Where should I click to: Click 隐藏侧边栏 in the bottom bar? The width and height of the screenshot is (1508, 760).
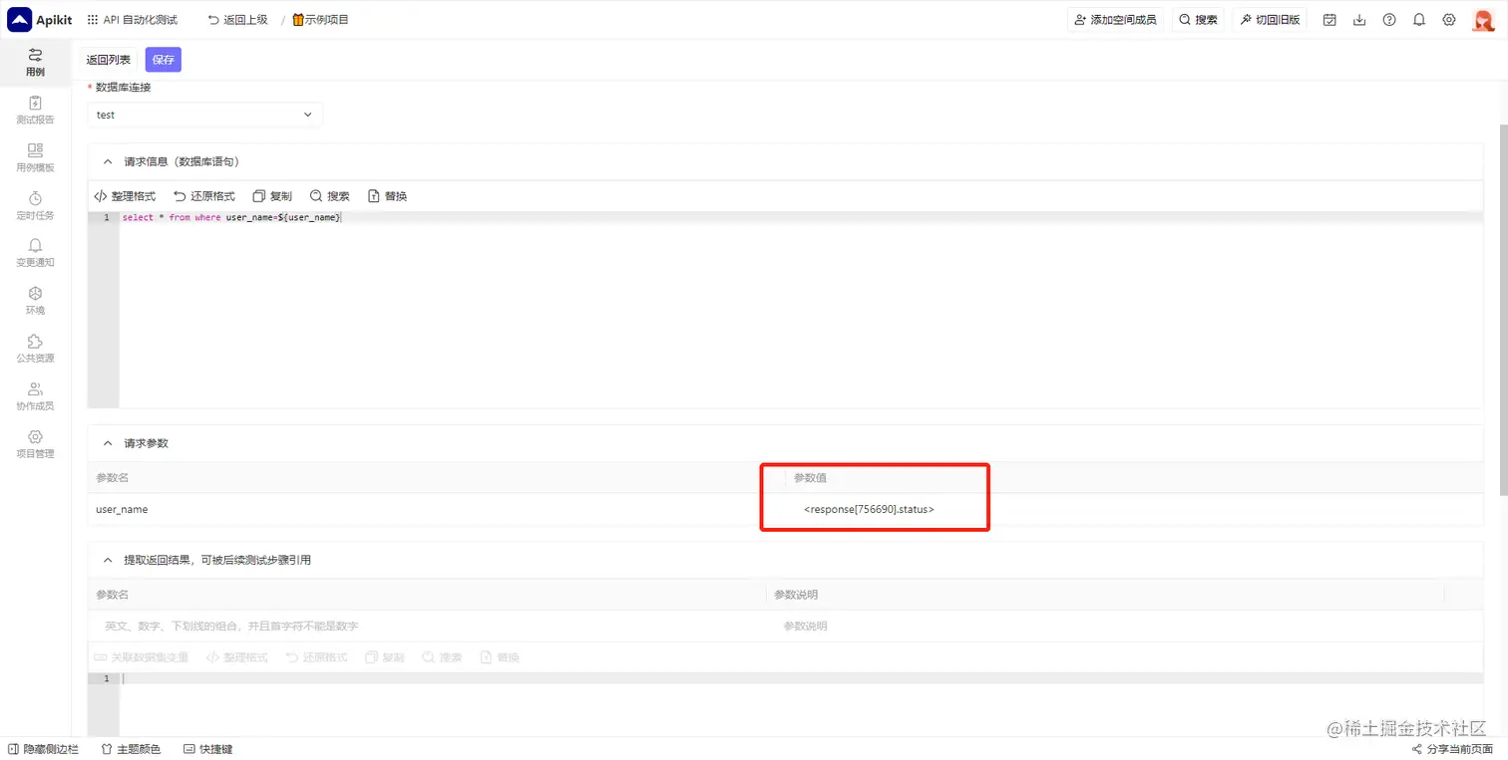(x=43, y=749)
